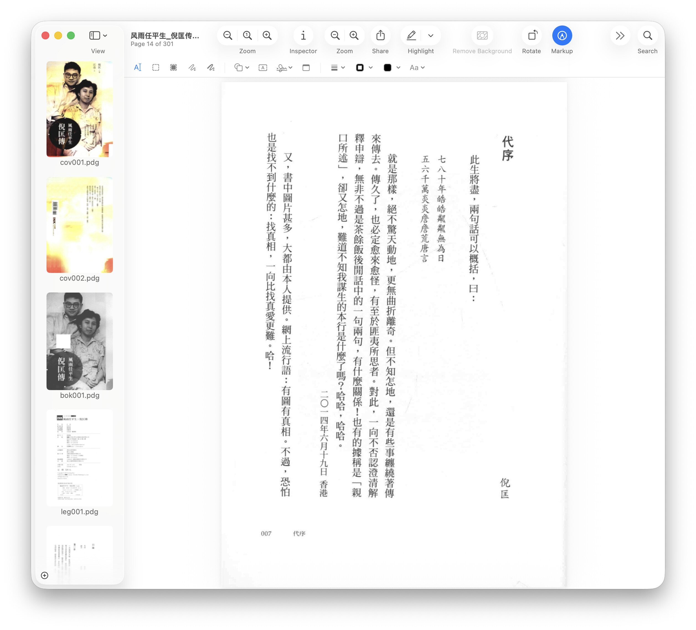Select the Text Selection tool

tap(137, 68)
